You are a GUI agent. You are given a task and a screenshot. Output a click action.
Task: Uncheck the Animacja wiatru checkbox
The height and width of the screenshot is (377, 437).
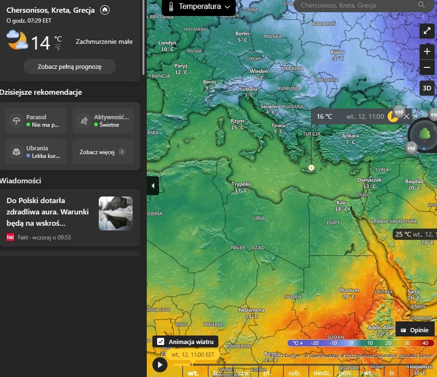pyautogui.click(x=161, y=342)
